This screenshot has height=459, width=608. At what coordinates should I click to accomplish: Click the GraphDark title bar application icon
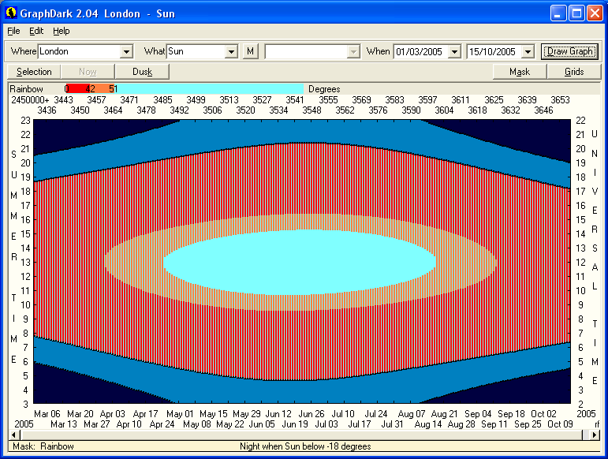tap(12, 13)
